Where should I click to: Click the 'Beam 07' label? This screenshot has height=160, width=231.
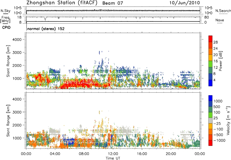click(x=113, y=3)
